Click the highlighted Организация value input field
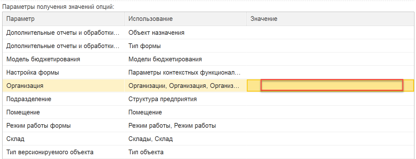The height and width of the screenshot is (159, 416). pos(332,86)
